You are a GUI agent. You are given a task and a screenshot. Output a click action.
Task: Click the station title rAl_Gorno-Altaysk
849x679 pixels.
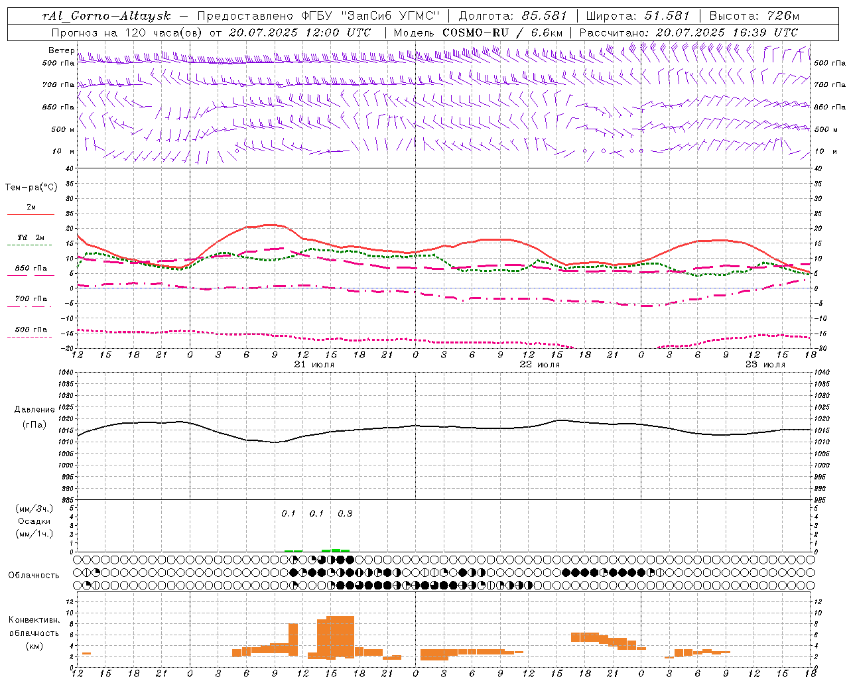[106, 16]
